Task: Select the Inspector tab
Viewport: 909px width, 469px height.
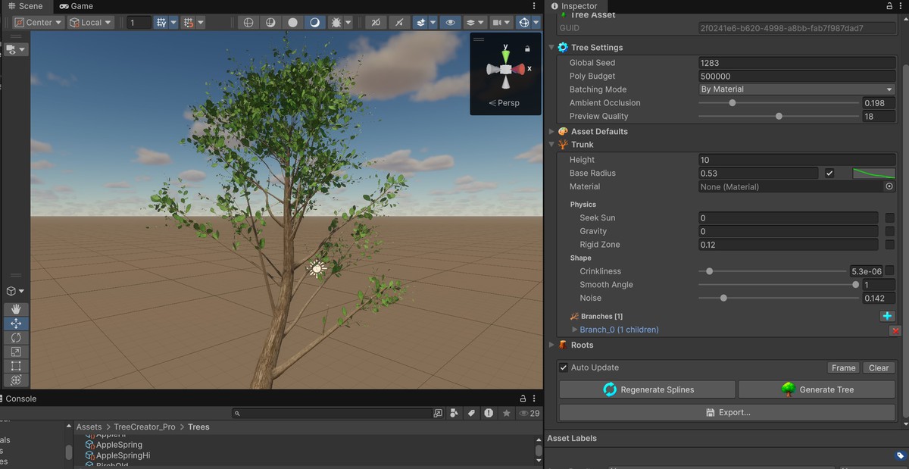Action: 574,6
